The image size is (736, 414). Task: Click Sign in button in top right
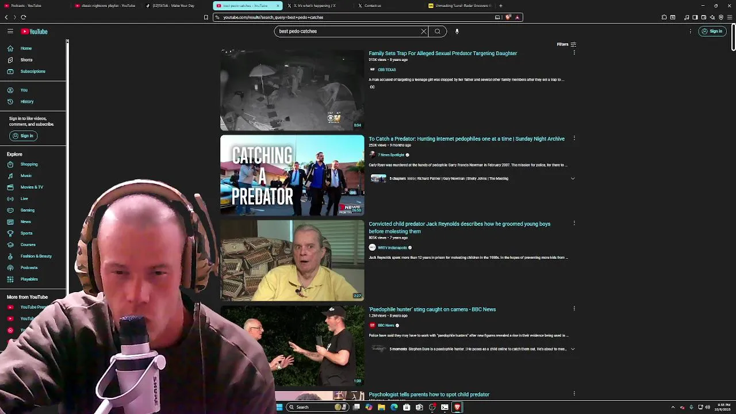click(711, 31)
